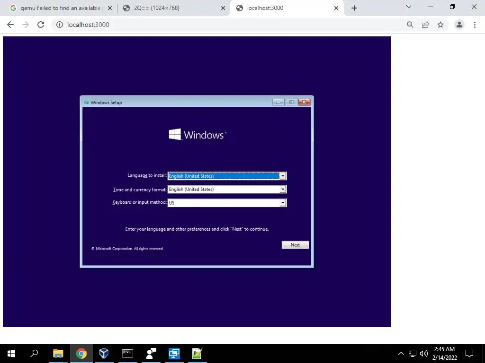
Task: View site information icon in address bar
Action: point(59,25)
